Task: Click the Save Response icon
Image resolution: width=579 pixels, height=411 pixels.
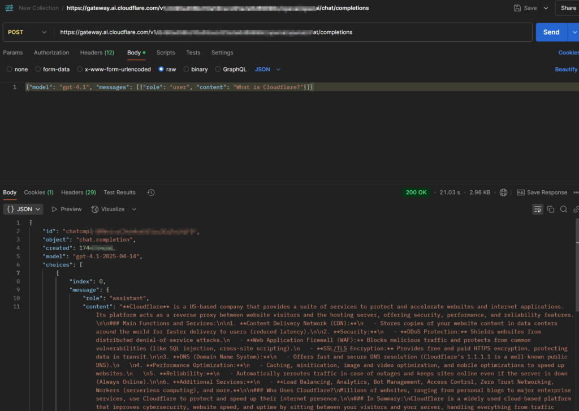Action: (x=520, y=192)
